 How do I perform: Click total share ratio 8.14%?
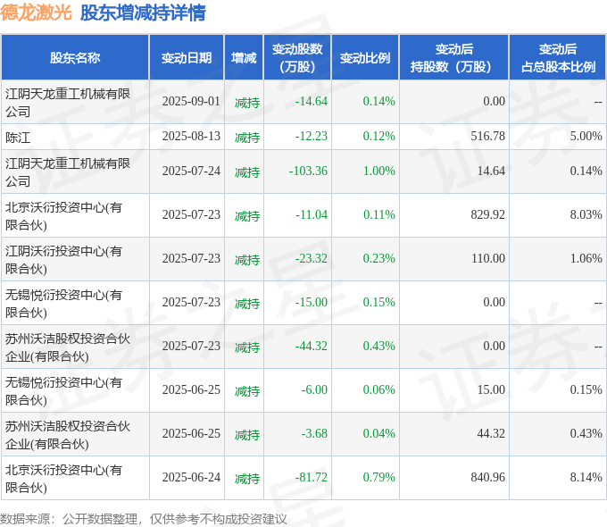click(x=586, y=478)
